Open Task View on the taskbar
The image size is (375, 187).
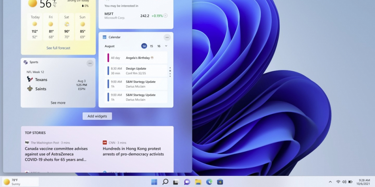click(x=176, y=182)
